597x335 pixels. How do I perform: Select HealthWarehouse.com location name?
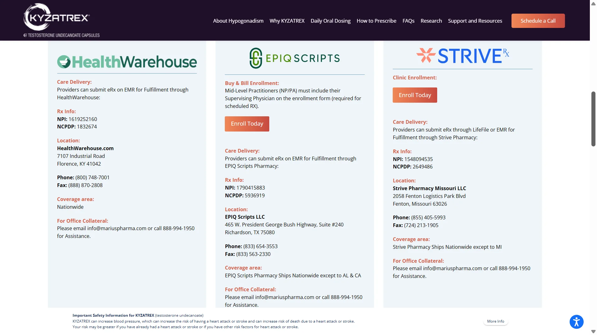pos(85,148)
